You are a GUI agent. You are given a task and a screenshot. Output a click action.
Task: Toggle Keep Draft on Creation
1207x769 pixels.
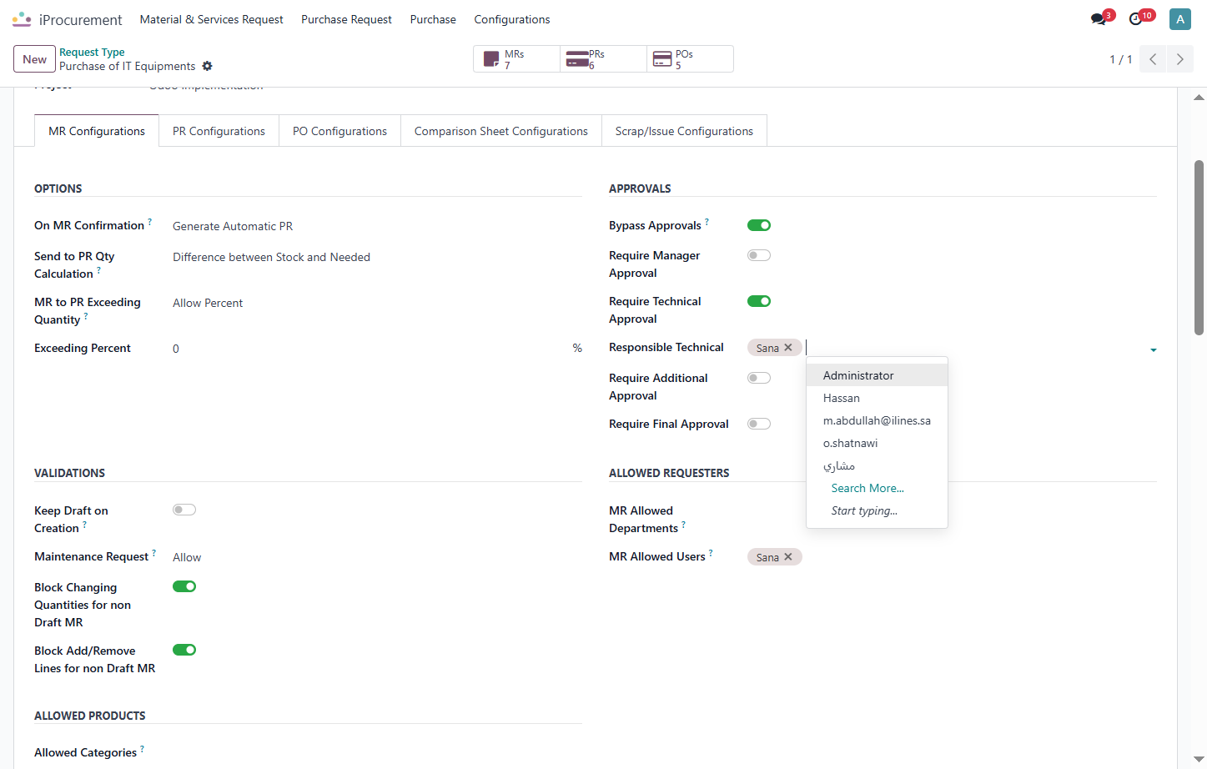(184, 510)
